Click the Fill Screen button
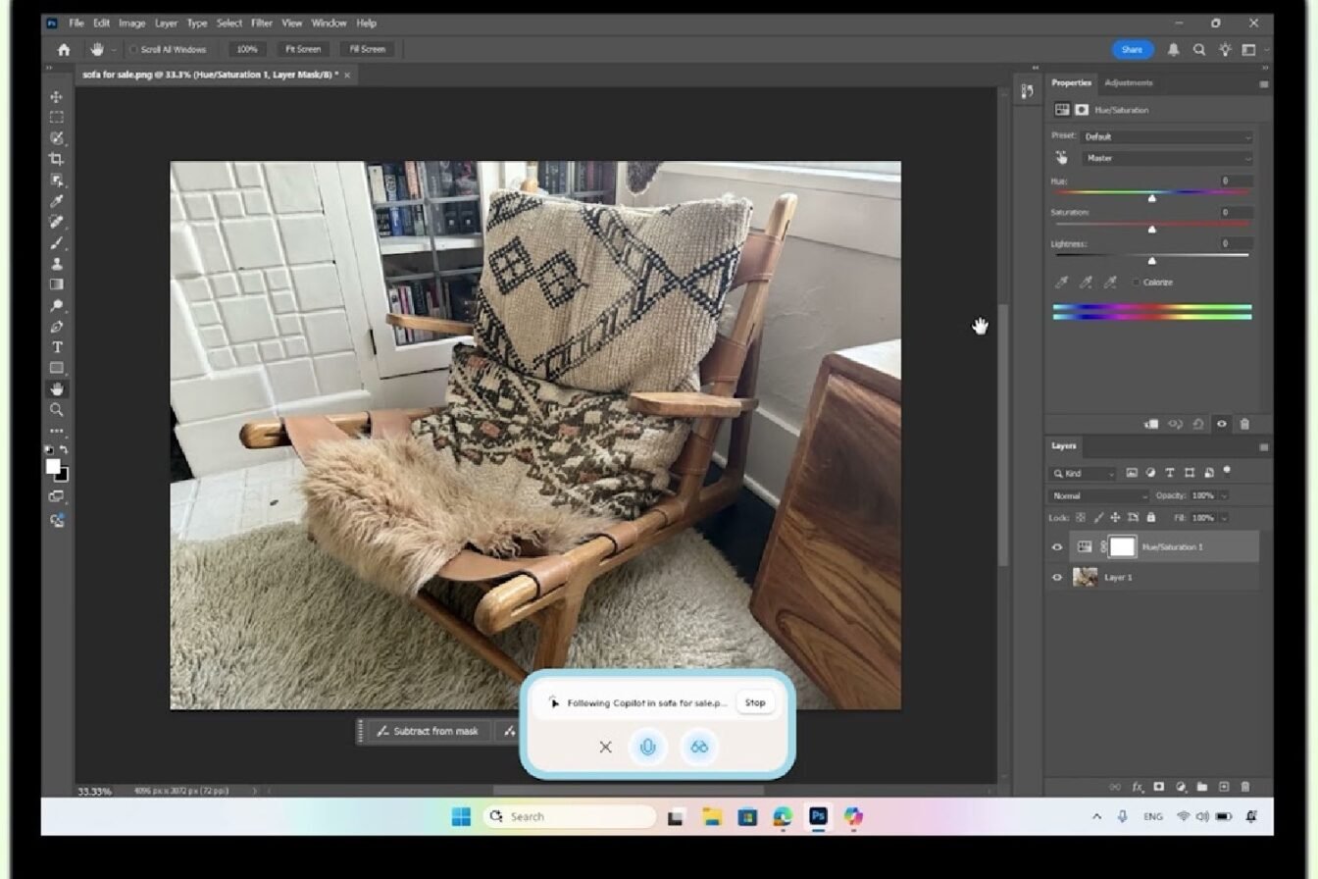This screenshot has width=1318, height=879. click(368, 49)
